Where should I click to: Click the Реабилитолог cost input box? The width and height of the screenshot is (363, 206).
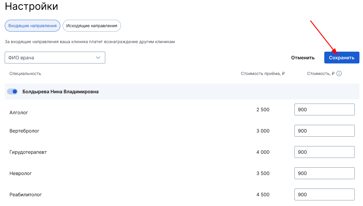(324, 194)
